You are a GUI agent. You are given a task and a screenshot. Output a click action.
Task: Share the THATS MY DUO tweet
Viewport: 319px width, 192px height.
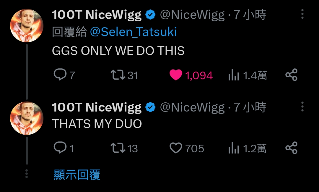(x=291, y=148)
